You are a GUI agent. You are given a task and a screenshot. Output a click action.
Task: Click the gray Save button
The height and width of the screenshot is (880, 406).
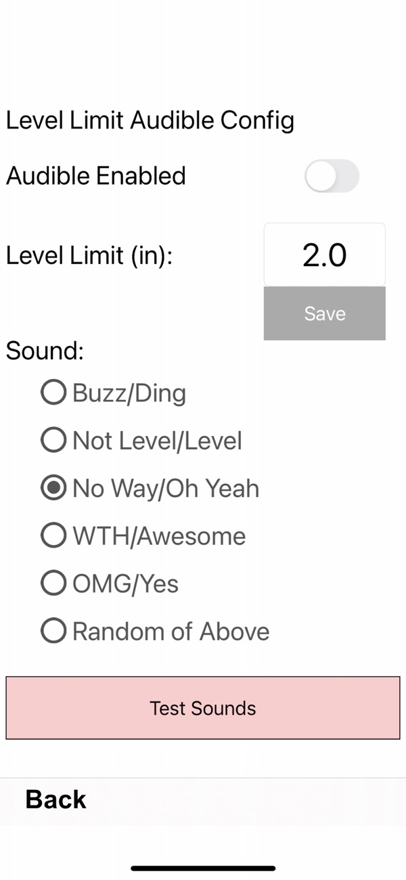(x=325, y=313)
